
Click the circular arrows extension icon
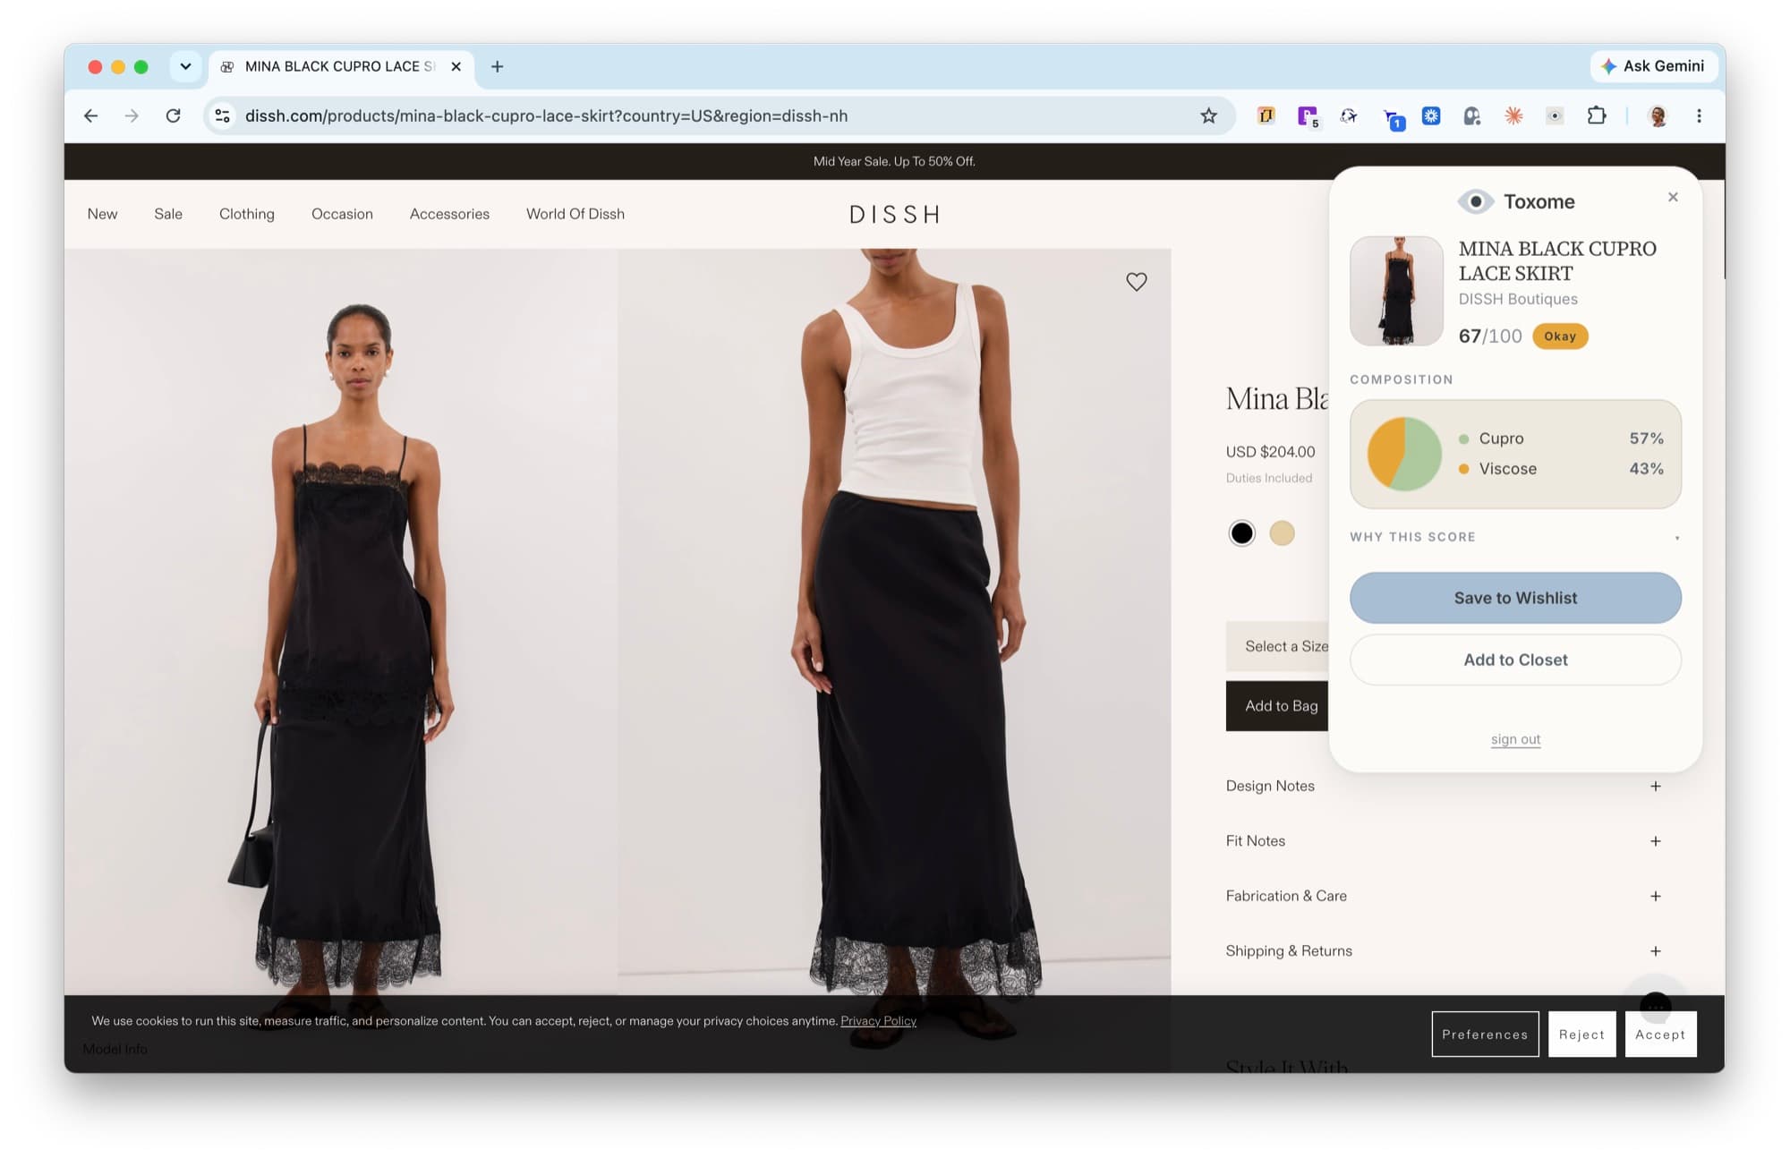pyautogui.click(x=1349, y=115)
